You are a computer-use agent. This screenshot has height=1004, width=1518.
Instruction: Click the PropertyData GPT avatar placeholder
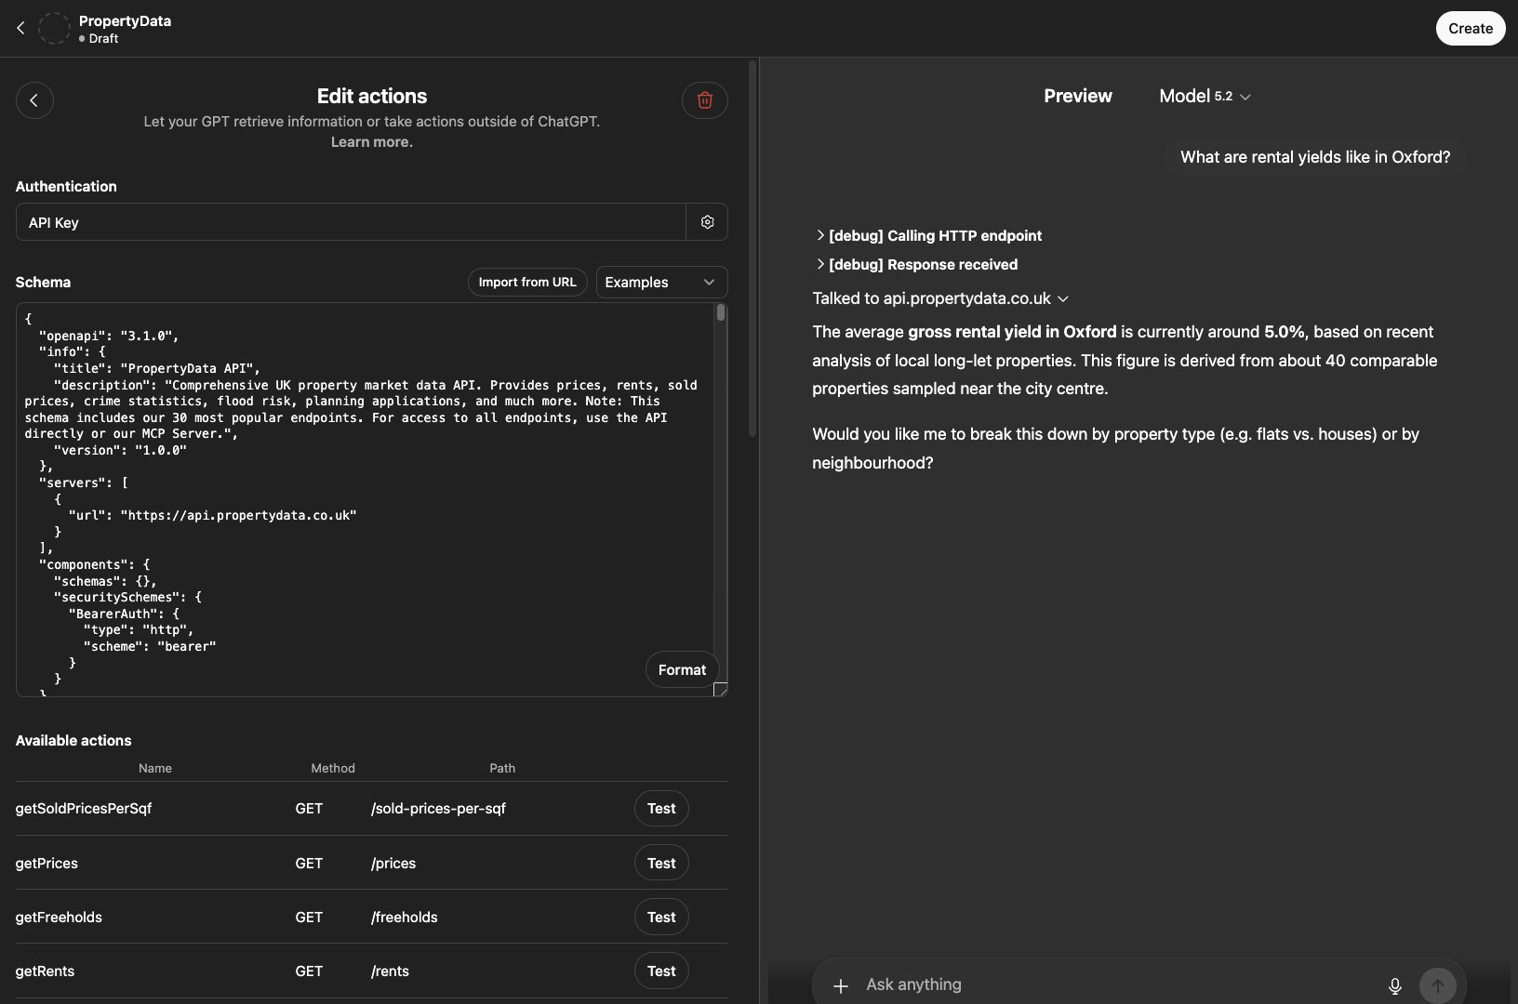click(54, 29)
